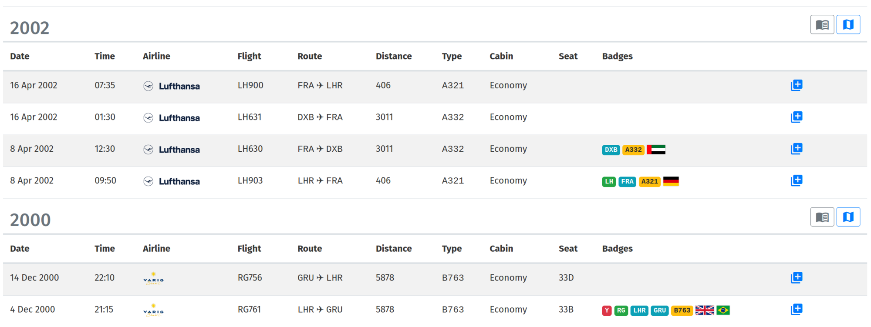871x327 pixels.
Task: Click the Varig logo on RG756 row
Action: pos(154,278)
